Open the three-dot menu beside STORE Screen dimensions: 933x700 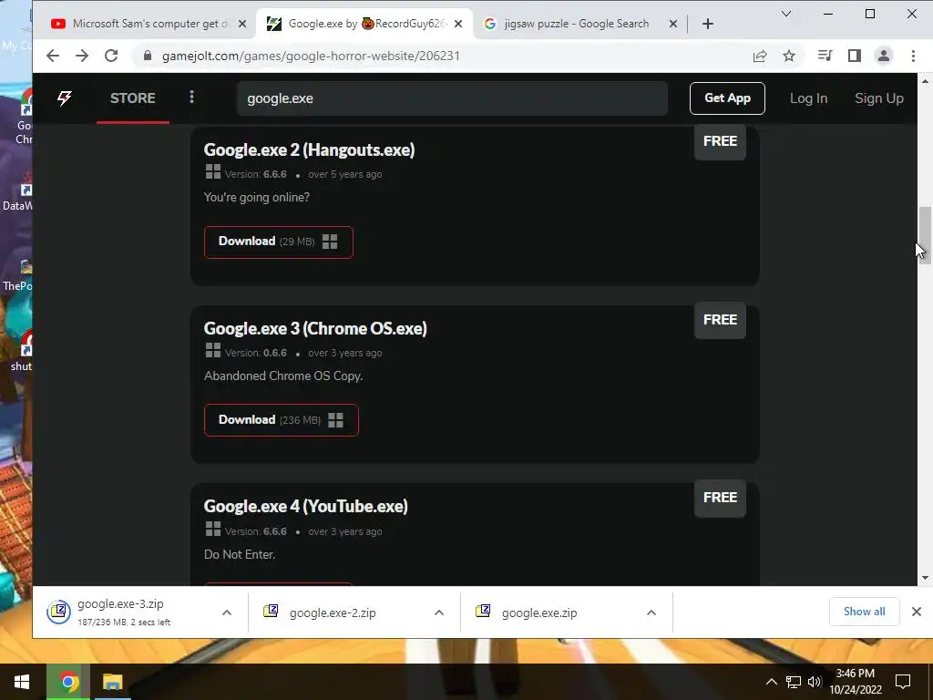click(191, 97)
